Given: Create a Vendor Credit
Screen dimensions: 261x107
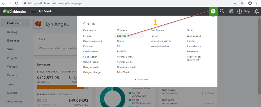Looking at the screenshot, I should point(125,62).
